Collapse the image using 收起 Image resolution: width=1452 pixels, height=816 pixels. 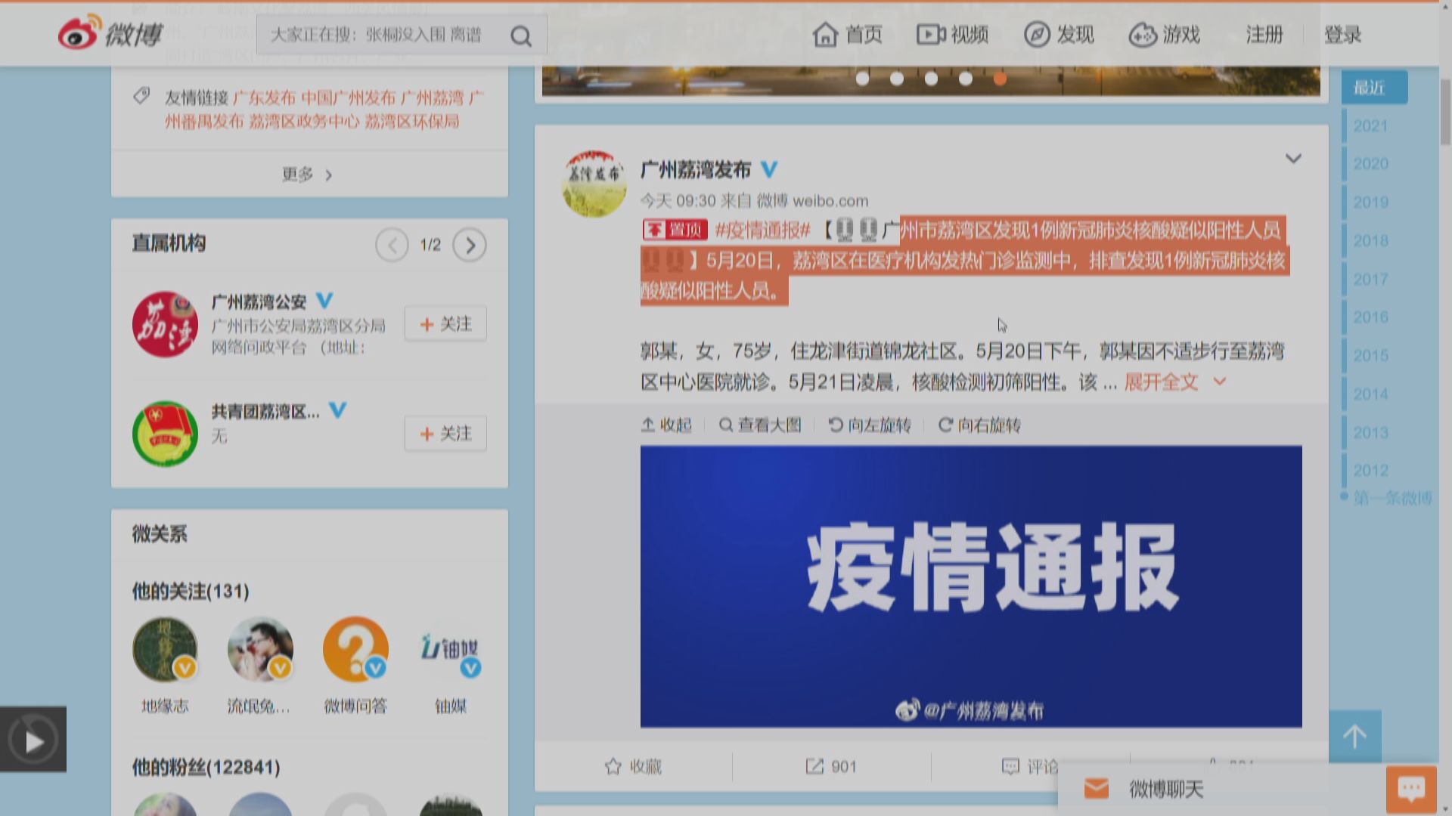667,425
